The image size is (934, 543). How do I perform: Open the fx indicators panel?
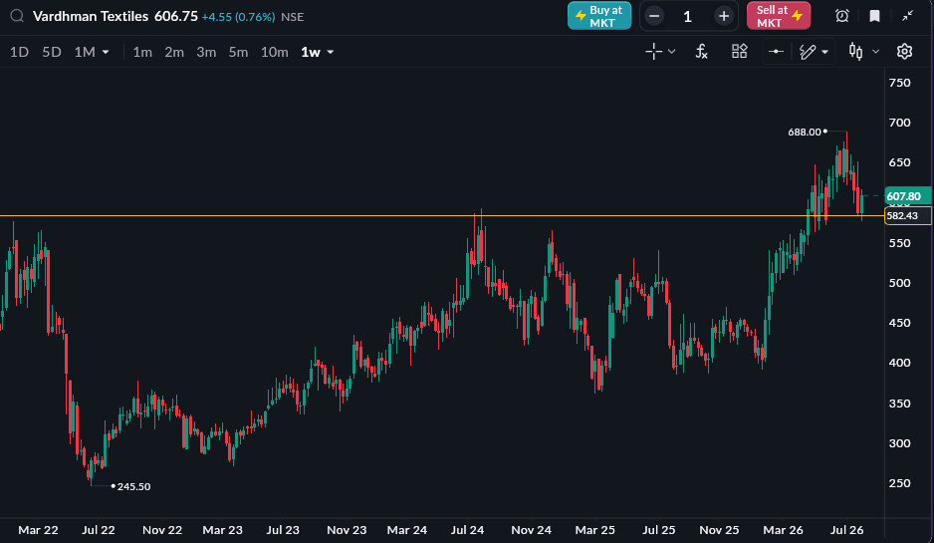702,52
